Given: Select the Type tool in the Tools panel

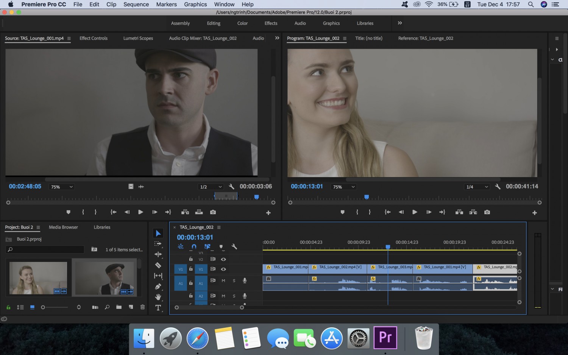Looking at the screenshot, I should pyautogui.click(x=158, y=308).
